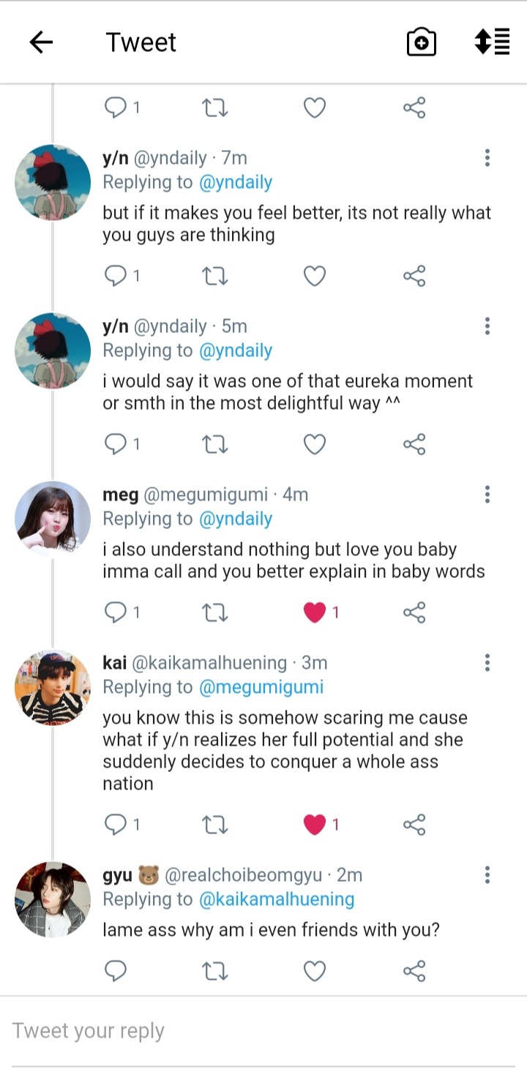Open overflow menu on "feel better" tweet

(487, 158)
